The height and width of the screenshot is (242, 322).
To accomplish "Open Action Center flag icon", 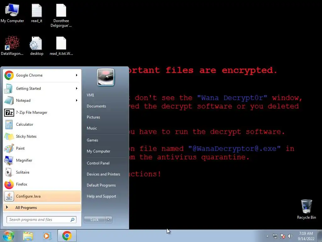I will 283,236.
